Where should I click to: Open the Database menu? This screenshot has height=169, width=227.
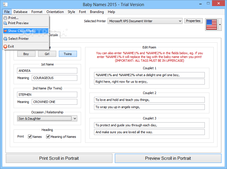(20, 12)
